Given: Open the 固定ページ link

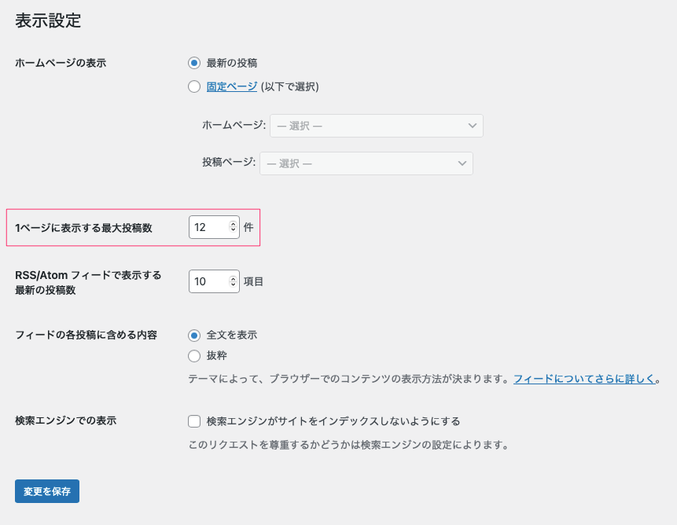Looking at the screenshot, I should [x=231, y=87].
